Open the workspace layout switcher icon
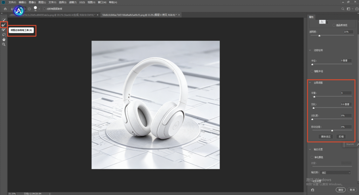The width and height of the screenshot is (359, 195). coord(348,9)
